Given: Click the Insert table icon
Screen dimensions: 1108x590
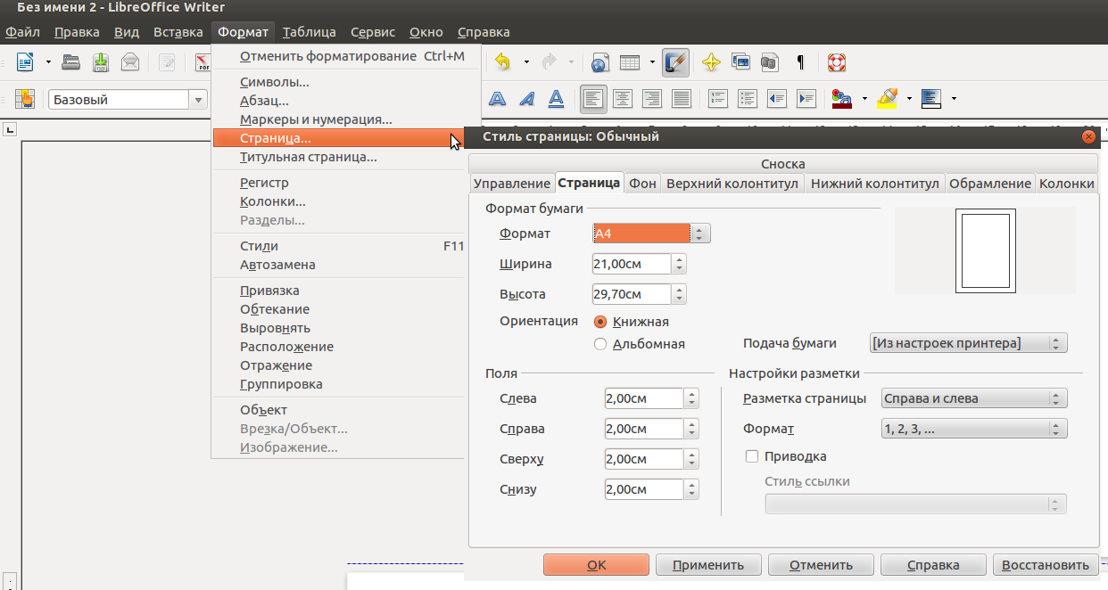Looking at the screenshot, I should coord(630,62).
